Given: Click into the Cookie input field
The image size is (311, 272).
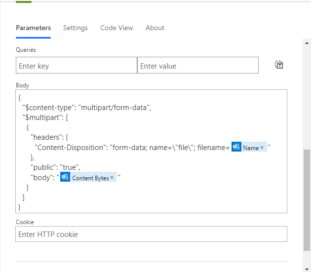Looking at the screenshot, I should (x=151, y=234).
